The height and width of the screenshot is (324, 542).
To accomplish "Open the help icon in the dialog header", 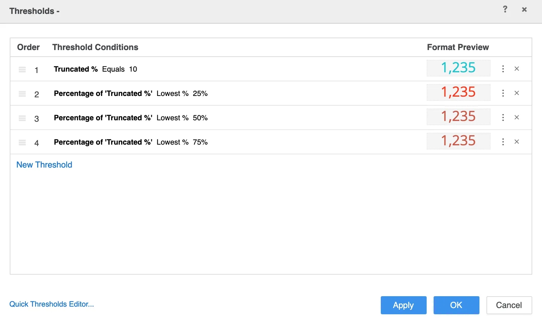I will [x=505, y=9].
